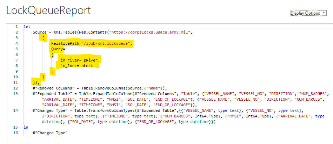Screen dimensions: 333x144
Task: Click the final "Changed Type" output on line 16
Action: (x=50, y=133)
